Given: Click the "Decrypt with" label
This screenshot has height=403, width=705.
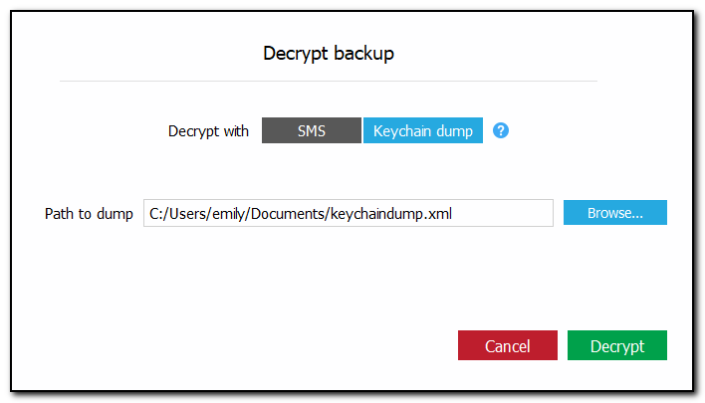Looking at the screenshot, I should click(x=208, y=131).
